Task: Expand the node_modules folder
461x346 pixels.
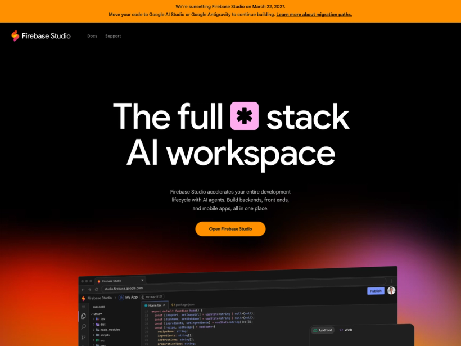Action: click(x=107, y=330)
